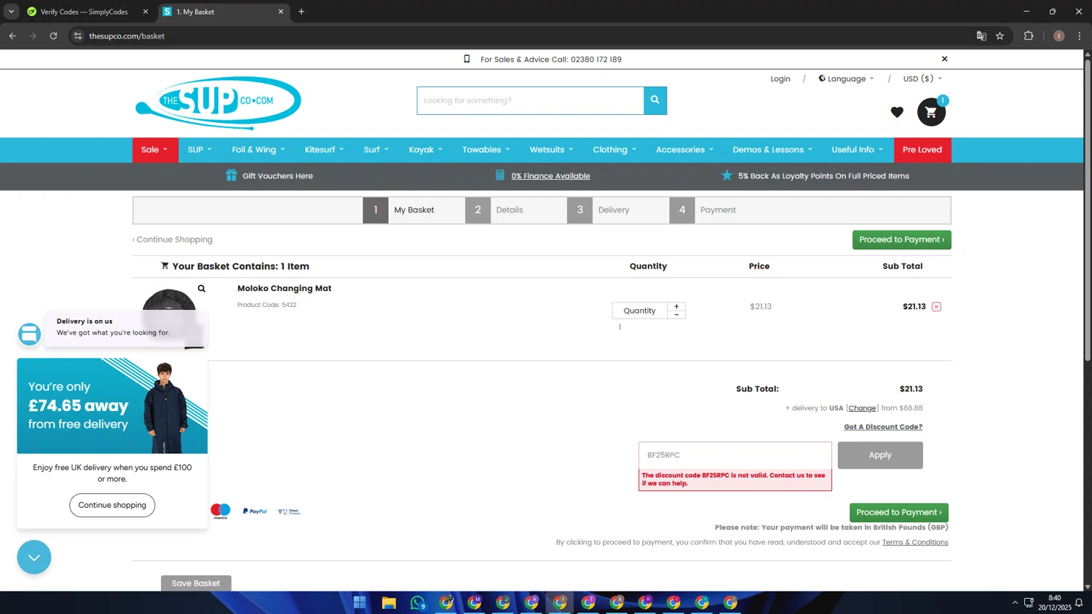Open the Towables menu

(486, 150)
